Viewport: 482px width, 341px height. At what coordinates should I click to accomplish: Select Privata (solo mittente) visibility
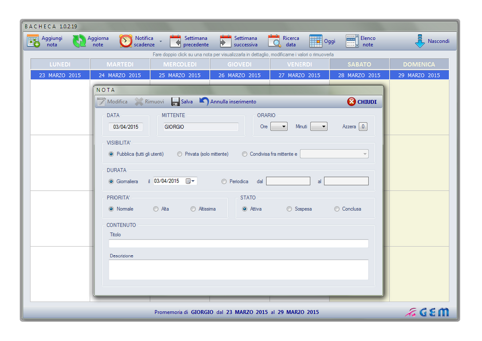180,154
